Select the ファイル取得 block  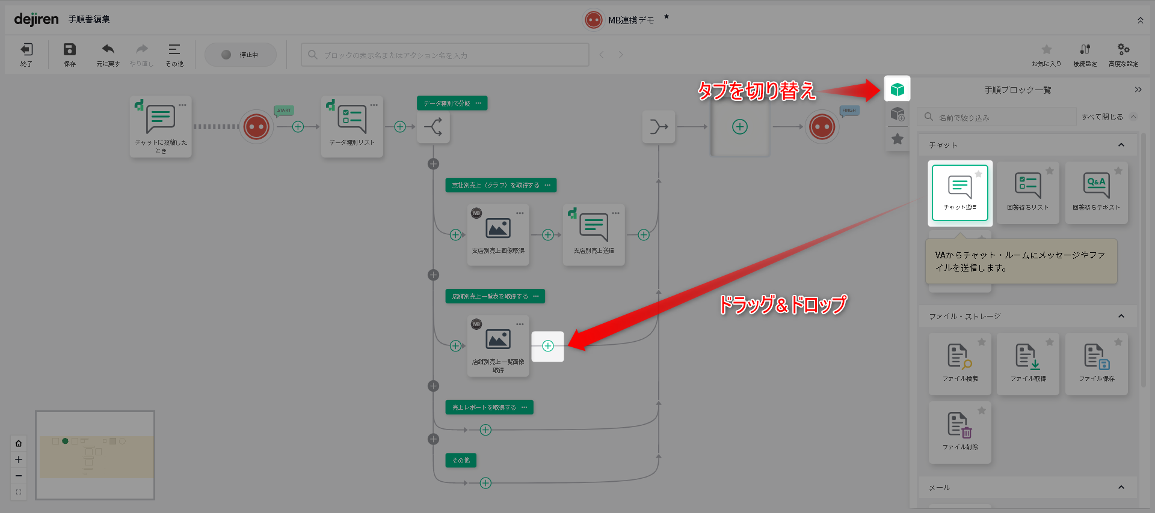point(1028,364)
